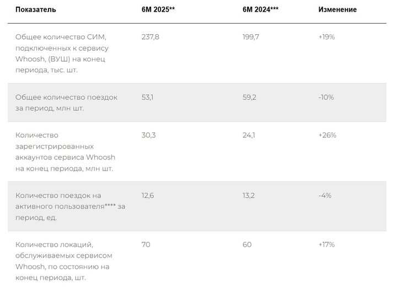Click the Показатель column header

(36, 9)
